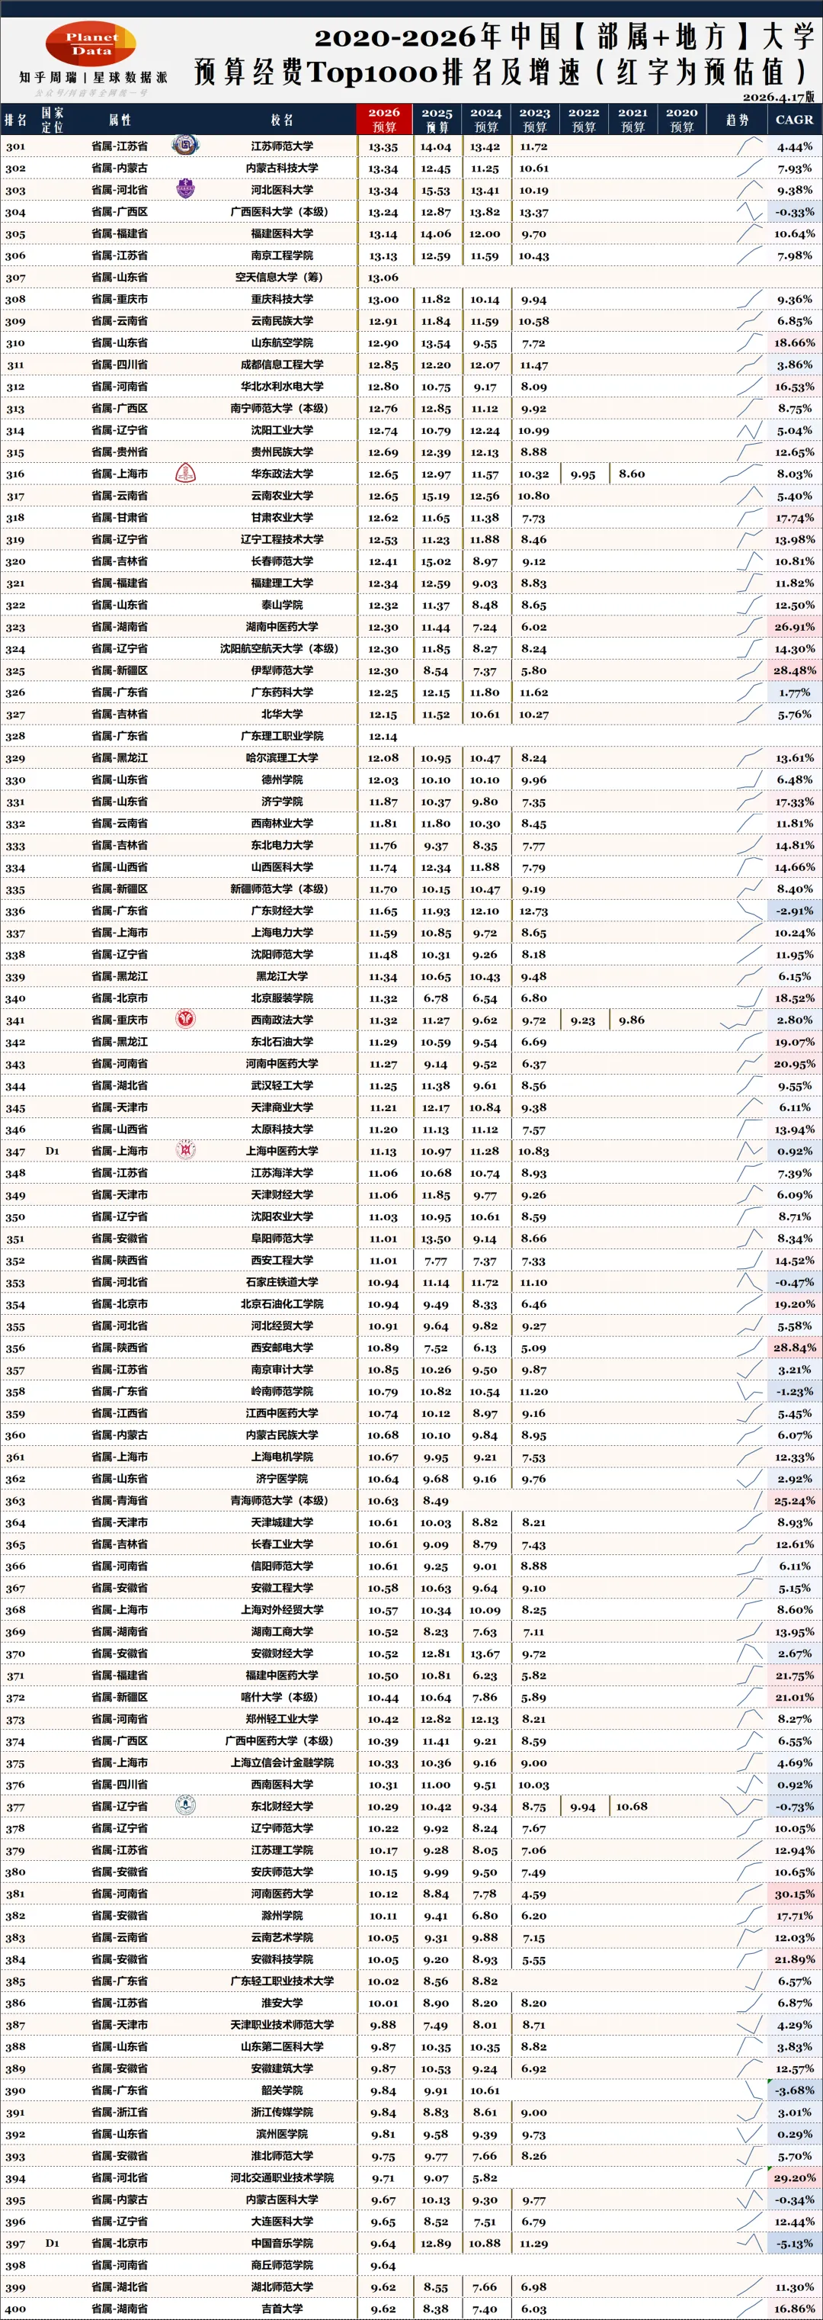Select the school name 山东航空学院
Image resolution: width=823 pixels, height=2320 pixels.
click(281, 342)
